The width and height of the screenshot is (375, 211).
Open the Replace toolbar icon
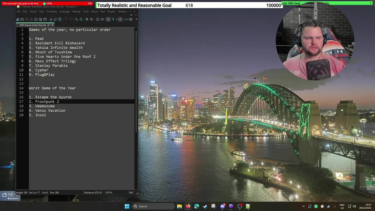(81, 19)
